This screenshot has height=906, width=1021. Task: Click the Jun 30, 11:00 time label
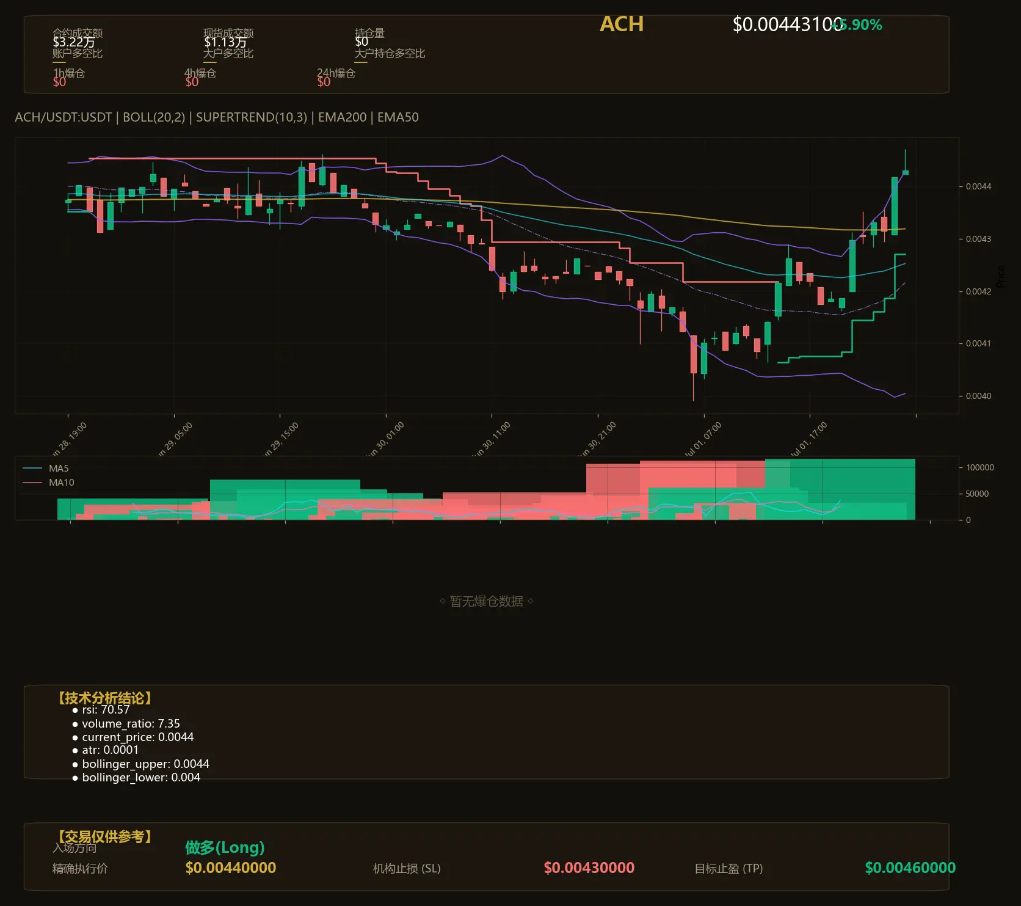491,439
